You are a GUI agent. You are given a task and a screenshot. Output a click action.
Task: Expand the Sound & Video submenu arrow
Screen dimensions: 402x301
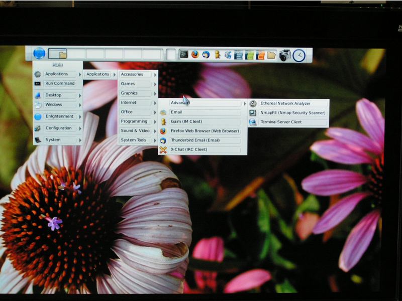pyautogui.click(x=155, y=131)
